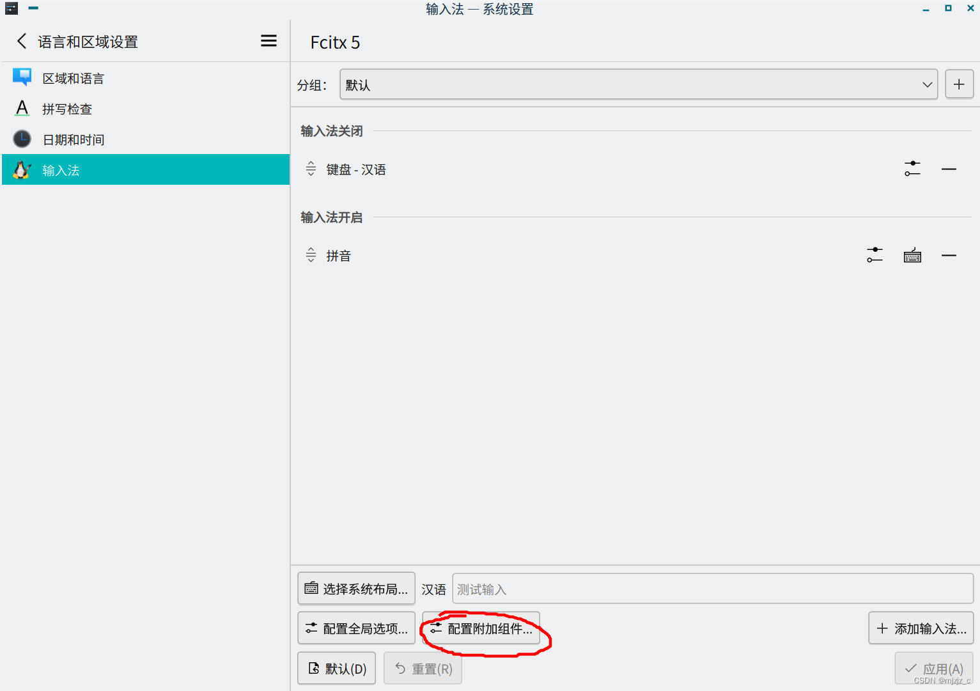Click 选择系统布局... button

click(x=356, y=589)
